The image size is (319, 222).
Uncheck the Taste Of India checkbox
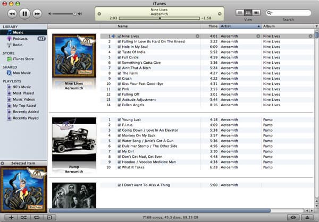click(x=119, y=52)
